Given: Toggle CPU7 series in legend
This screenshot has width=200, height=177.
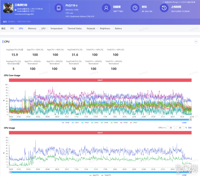Looking at the screenshot, I should (x=133, y=123).
